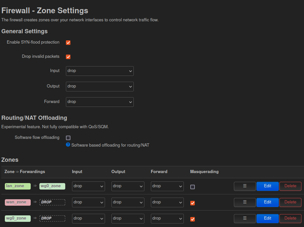Viewport: 304px width, 227px height.
Task: Click the drag handle for wan_zone row
Action: tap(245, 202)
